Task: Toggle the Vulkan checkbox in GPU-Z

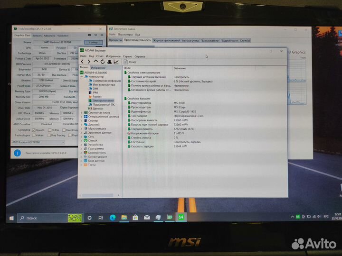Action: [x=34, y=136]
